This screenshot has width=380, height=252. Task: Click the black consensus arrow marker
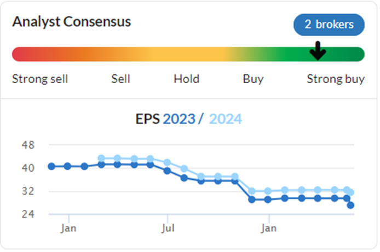pos(318,51)
